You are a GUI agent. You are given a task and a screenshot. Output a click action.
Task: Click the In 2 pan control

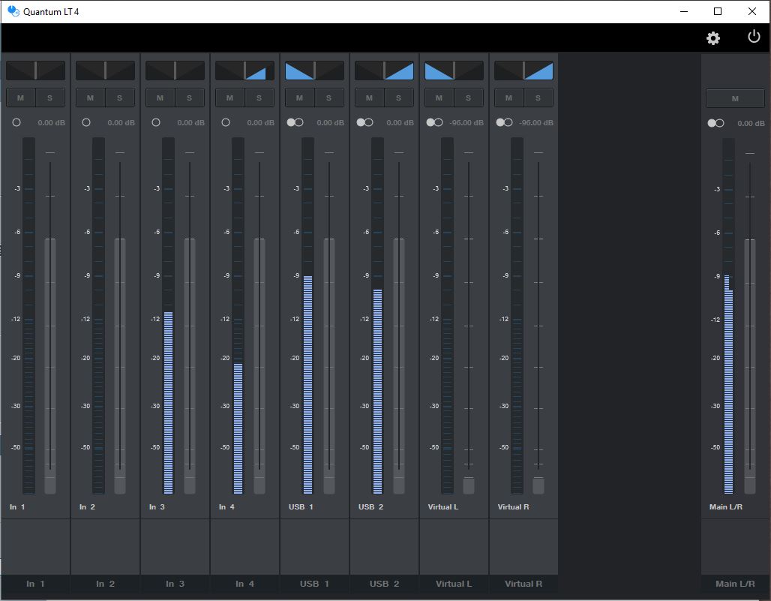pyautogui.click(x=105, y=71)
